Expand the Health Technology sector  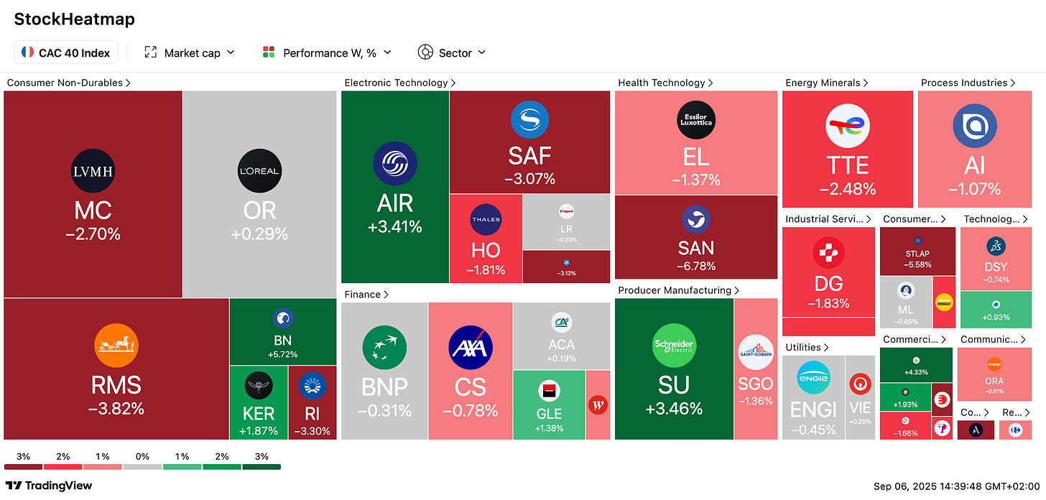pos(665,83)
